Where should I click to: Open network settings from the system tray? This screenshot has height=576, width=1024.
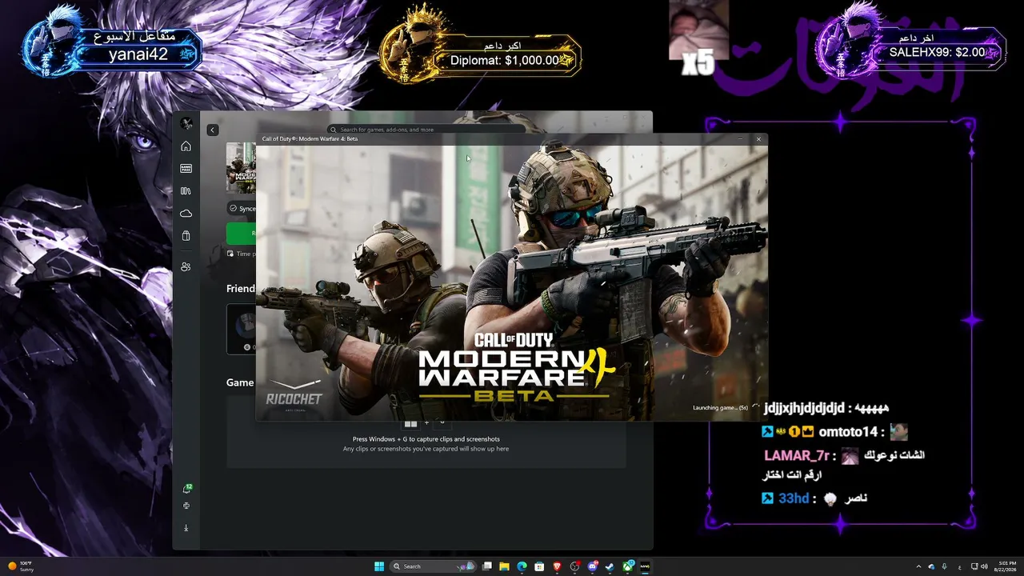point(974,566)
